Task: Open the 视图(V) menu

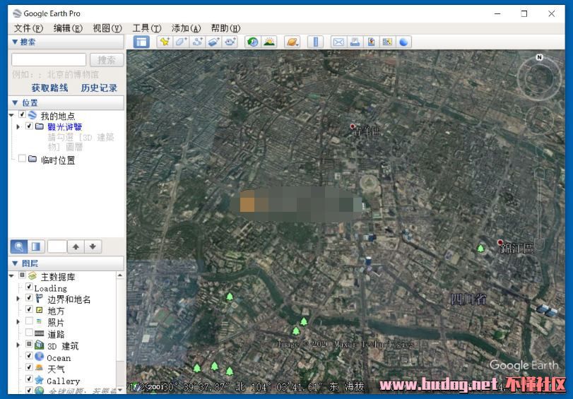Action: point(107,28)
